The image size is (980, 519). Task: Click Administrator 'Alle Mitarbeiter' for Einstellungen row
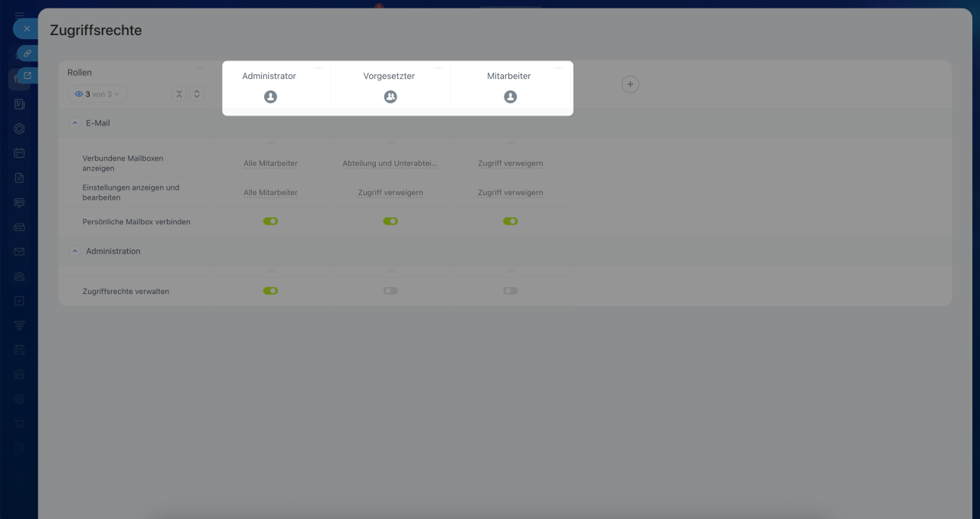pos(270,193)
